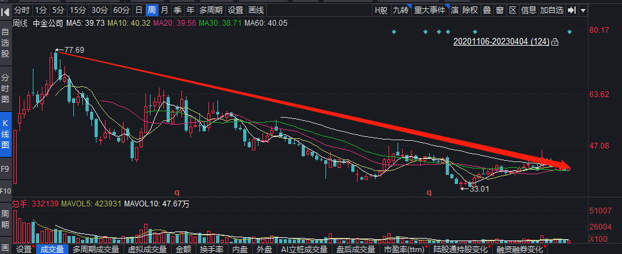The height and width of the screenshot is (254, 622).
Task: Open the 设置 settings in the period bar
Action: click(x=236, y=10)
